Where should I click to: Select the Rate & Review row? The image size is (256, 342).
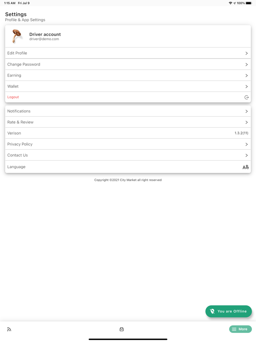[128, 122]
